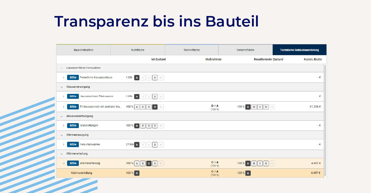Set Hausanschluss Trinkwasser Ist-Zustand to D

pyautogui.click(x=155, y=96)
